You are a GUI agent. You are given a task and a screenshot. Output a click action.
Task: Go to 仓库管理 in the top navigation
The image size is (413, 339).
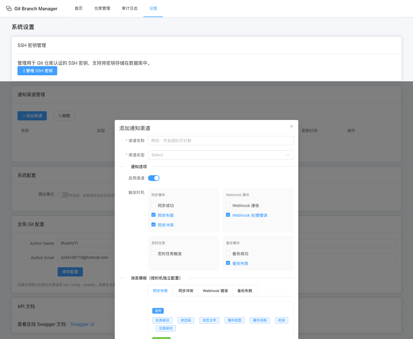pyautogui.click(x=102, y=9)
